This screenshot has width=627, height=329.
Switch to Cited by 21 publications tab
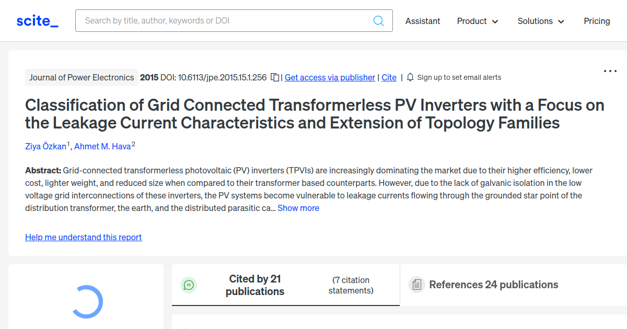255,285
